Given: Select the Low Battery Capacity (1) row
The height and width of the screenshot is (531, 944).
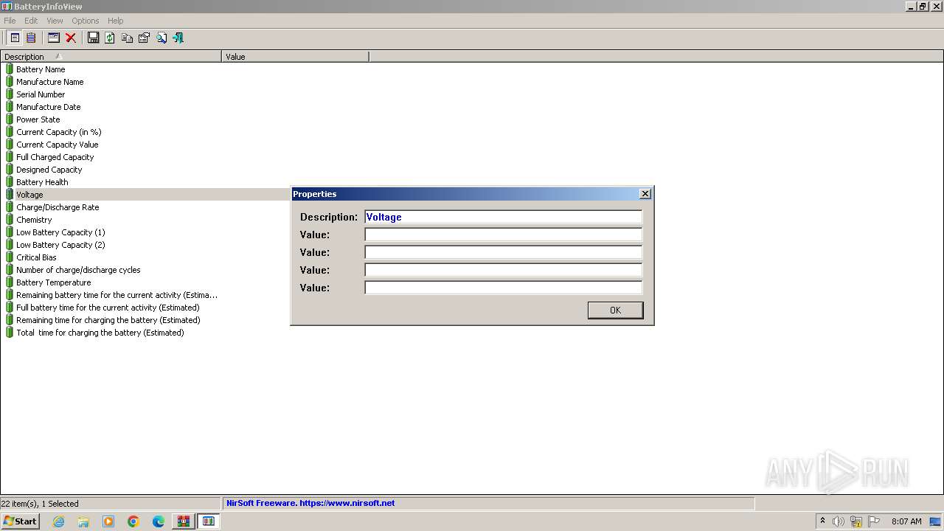Looking at the screenshot, I should 60,232.
